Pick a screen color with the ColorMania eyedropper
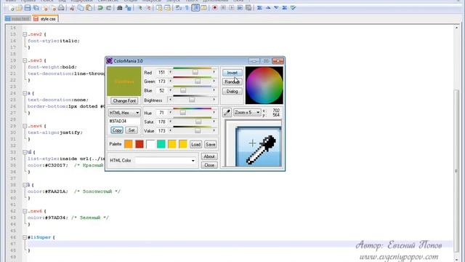The image size is (465, 262). (x=227, y=113)
